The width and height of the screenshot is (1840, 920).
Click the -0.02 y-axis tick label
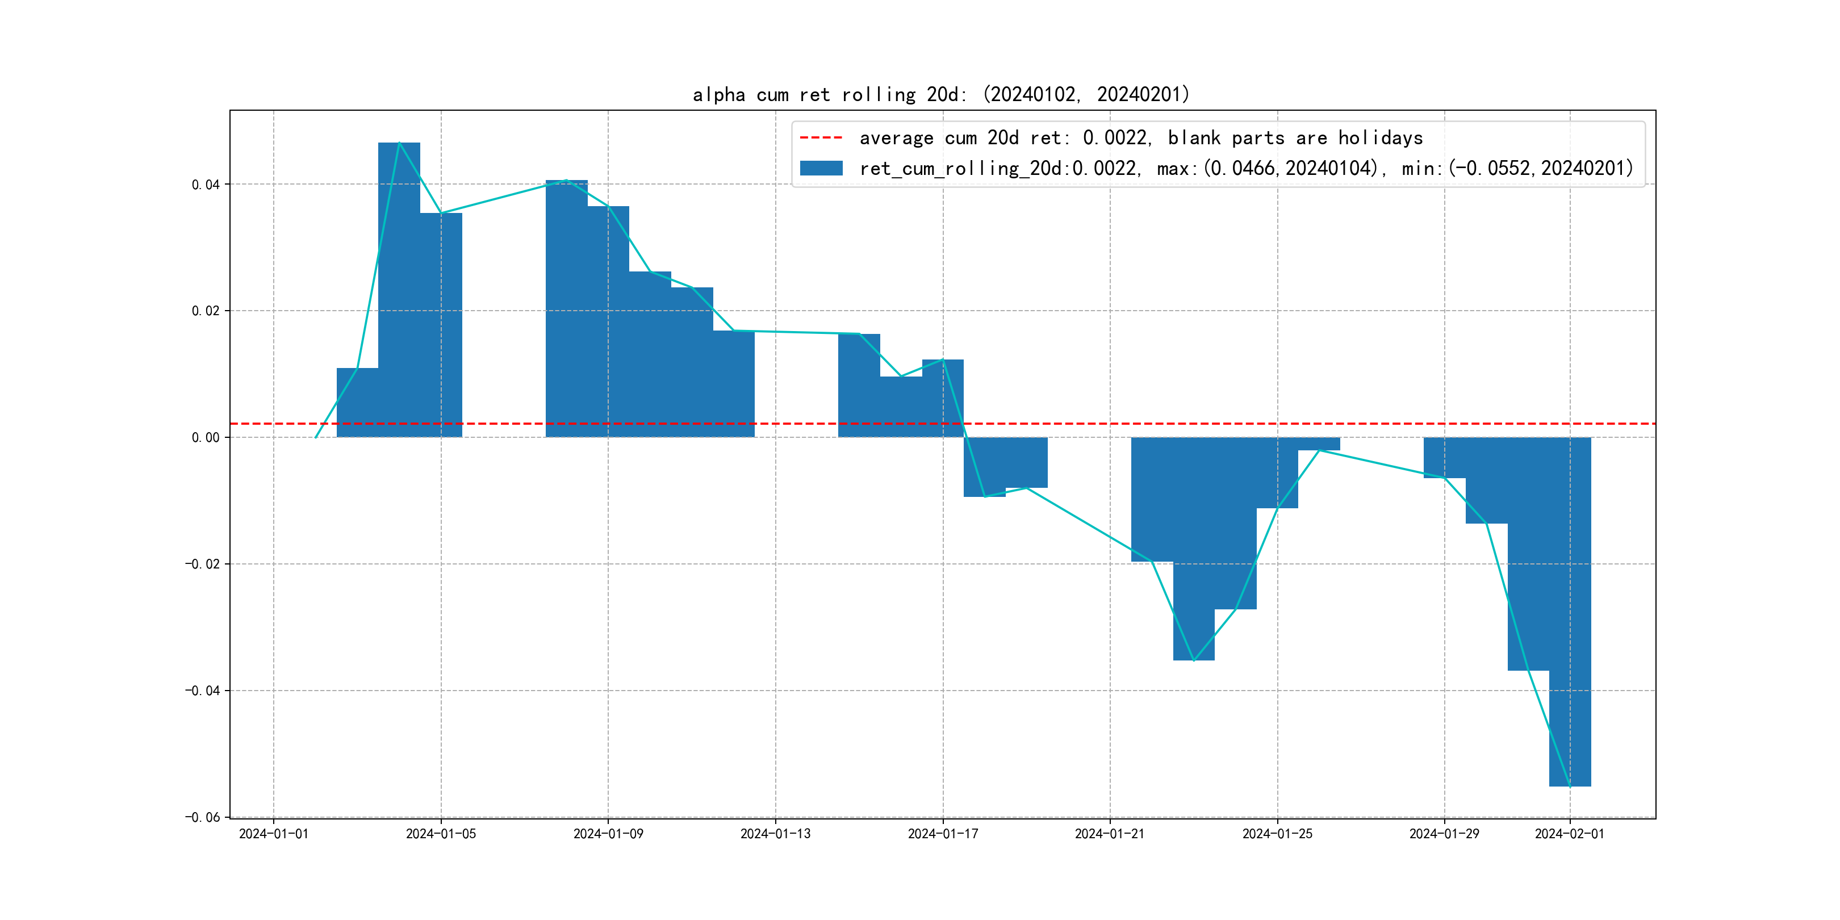(x=203, y=564)
